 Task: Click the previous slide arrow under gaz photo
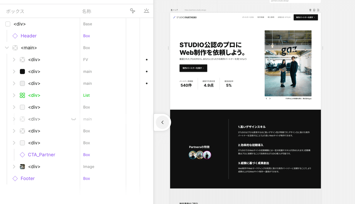[266, 98]
